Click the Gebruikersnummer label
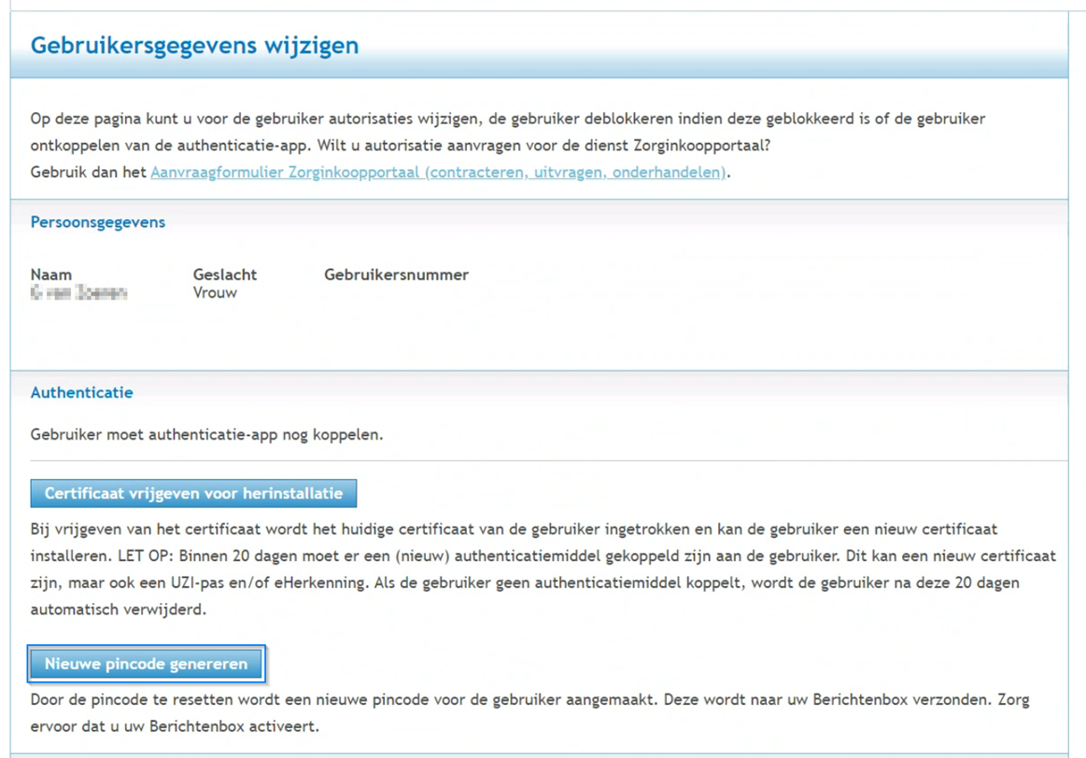This screenshot has height=758, width=1086. pyautogui.click(x=396, y=274)
